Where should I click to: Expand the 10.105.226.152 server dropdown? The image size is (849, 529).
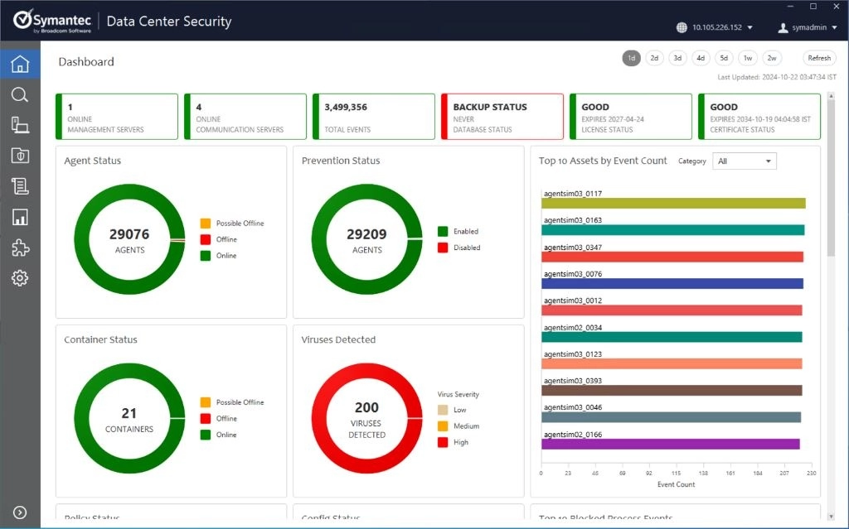(716, 27)
